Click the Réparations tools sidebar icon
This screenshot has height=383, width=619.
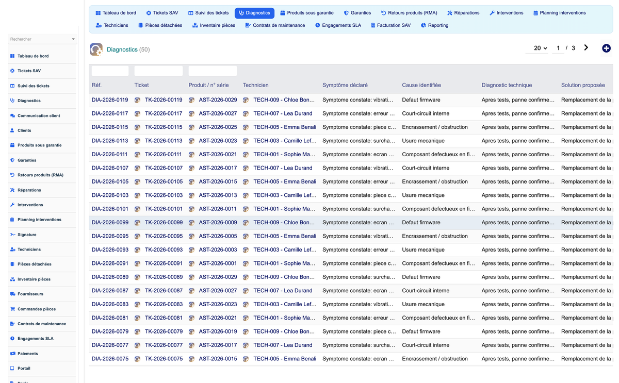click(12, 190)
